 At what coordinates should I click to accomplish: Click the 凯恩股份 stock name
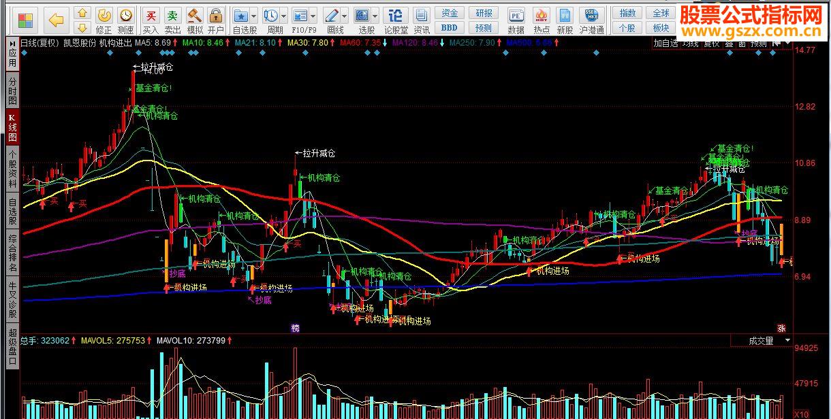(x=80, y=42)
